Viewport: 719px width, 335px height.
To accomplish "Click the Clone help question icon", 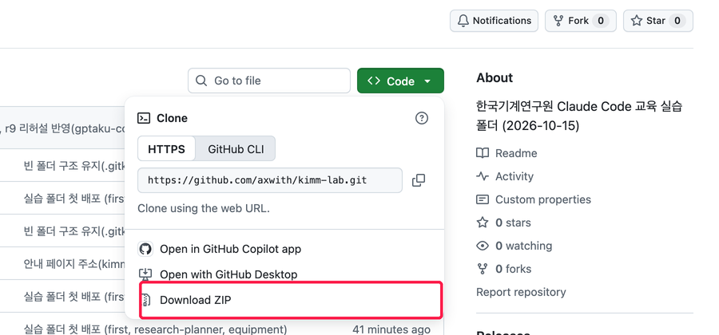I will coord(421,118).
